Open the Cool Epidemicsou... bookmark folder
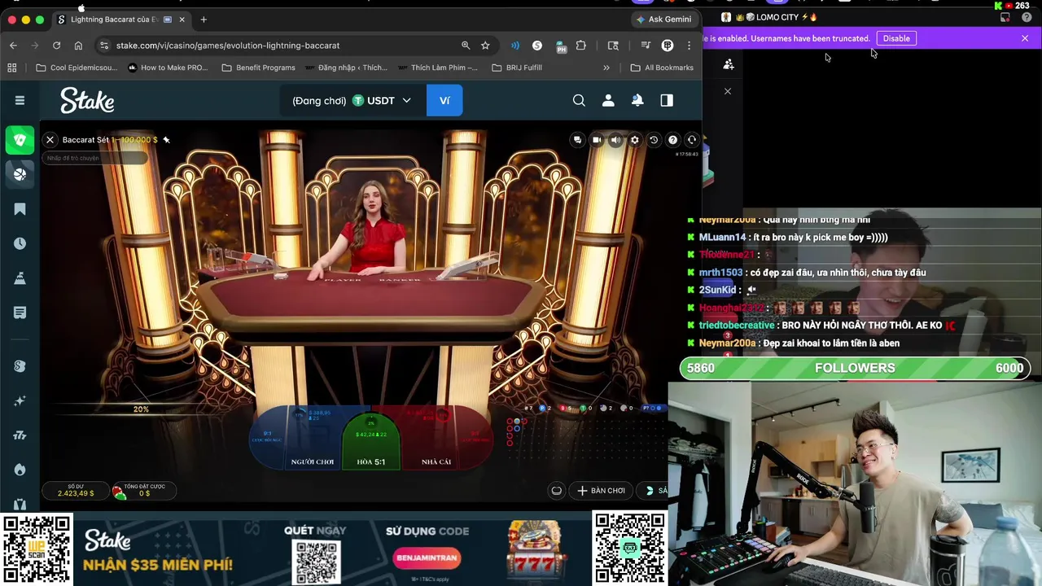The image size is (1042, 586). 77,68
